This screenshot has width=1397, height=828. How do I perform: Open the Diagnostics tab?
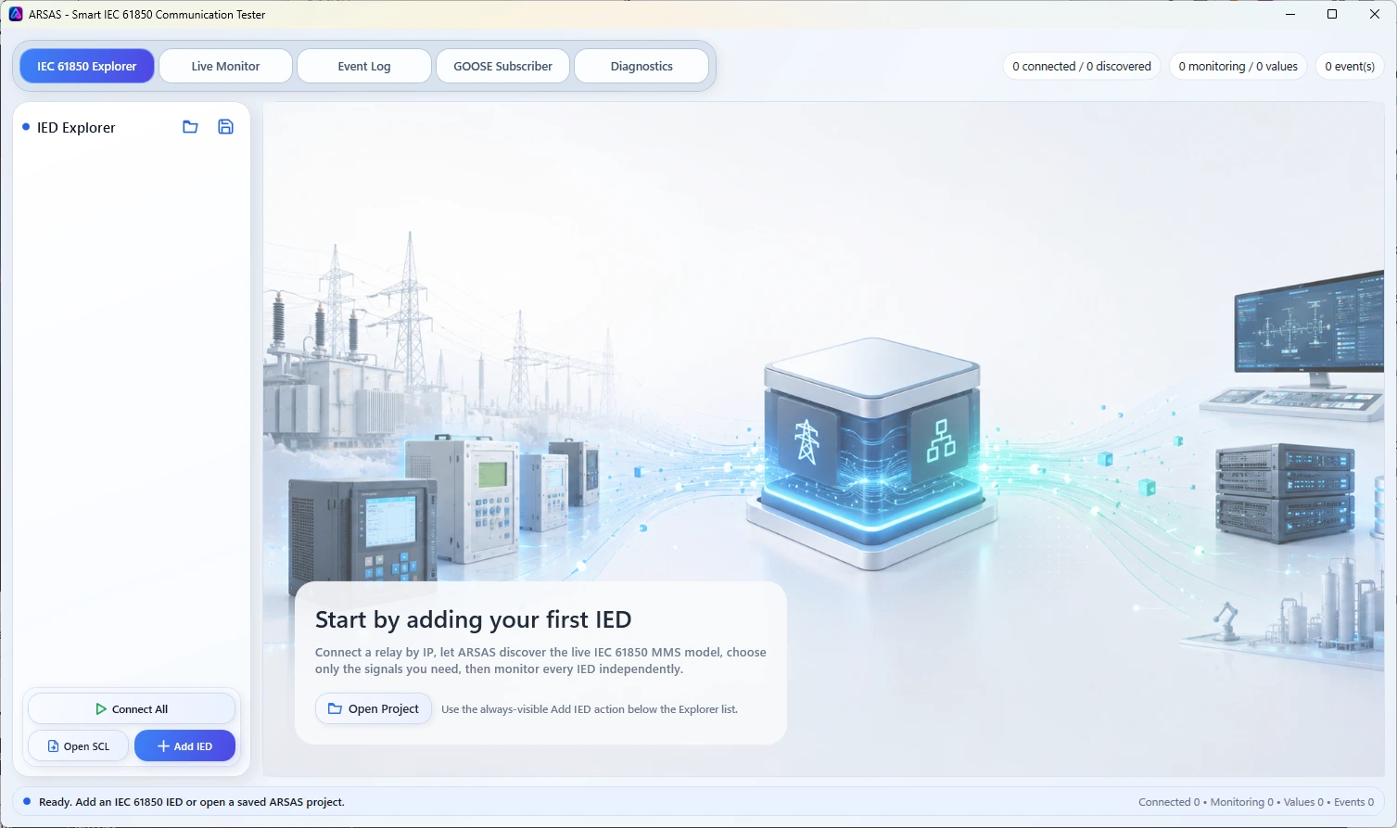[641, 66]
